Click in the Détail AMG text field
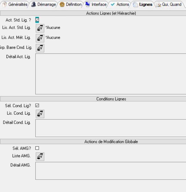 tap(110, 171)
